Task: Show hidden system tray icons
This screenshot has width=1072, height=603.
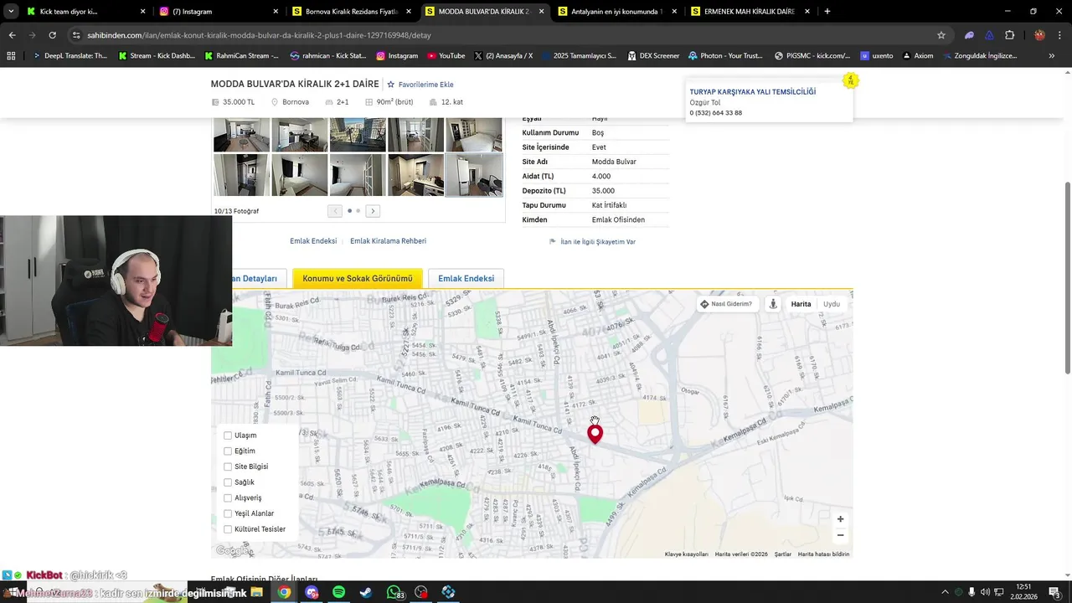Action: click(945, 592)
